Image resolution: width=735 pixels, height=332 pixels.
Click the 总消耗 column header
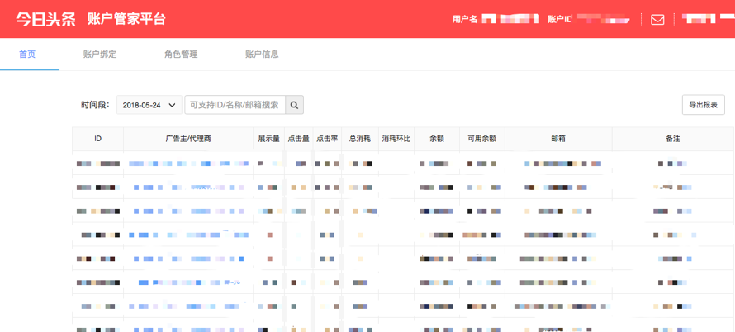pyautogui.click(x=360, y=139)
